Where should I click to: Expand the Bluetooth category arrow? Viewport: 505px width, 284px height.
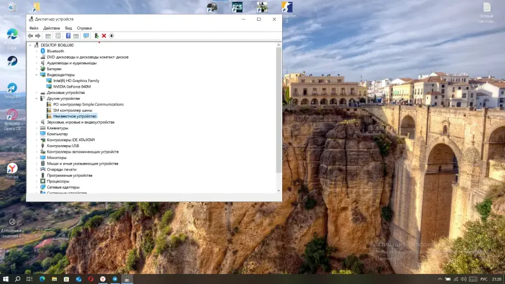click(37, 51)
